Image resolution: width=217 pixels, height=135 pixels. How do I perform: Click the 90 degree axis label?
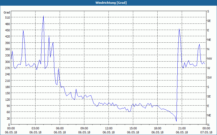click(8, 106)
